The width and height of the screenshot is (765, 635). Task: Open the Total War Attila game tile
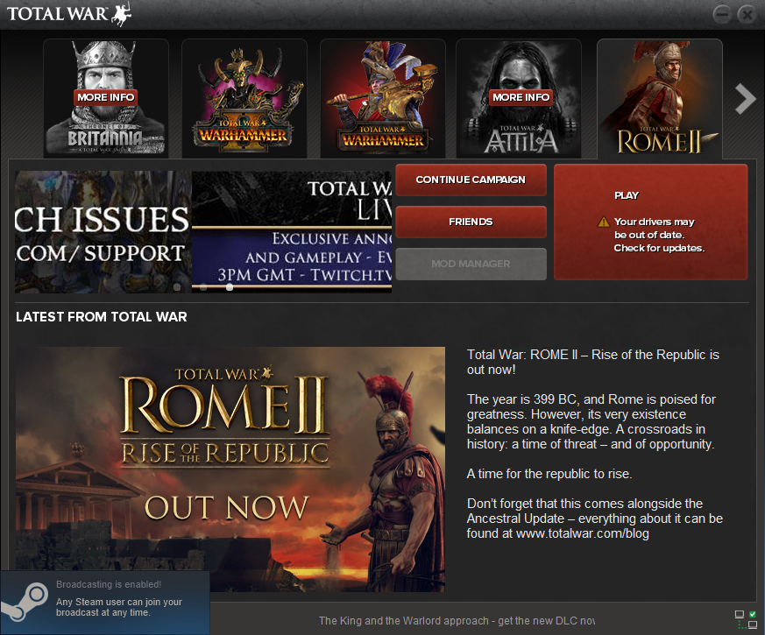pyautogui.click(x=519, y=98)
